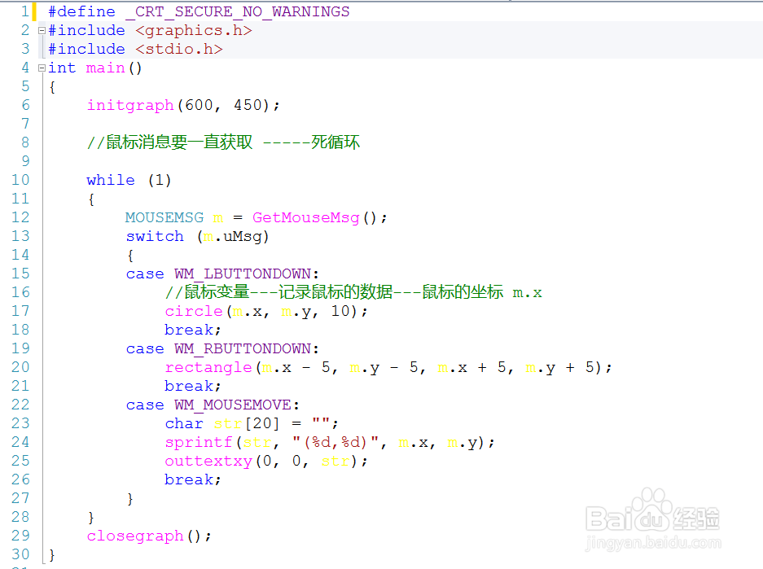Viewport: 763px width, 569px height.
Task: Click WM_RBUTTONDOWN case label
Action: (243, 348)
